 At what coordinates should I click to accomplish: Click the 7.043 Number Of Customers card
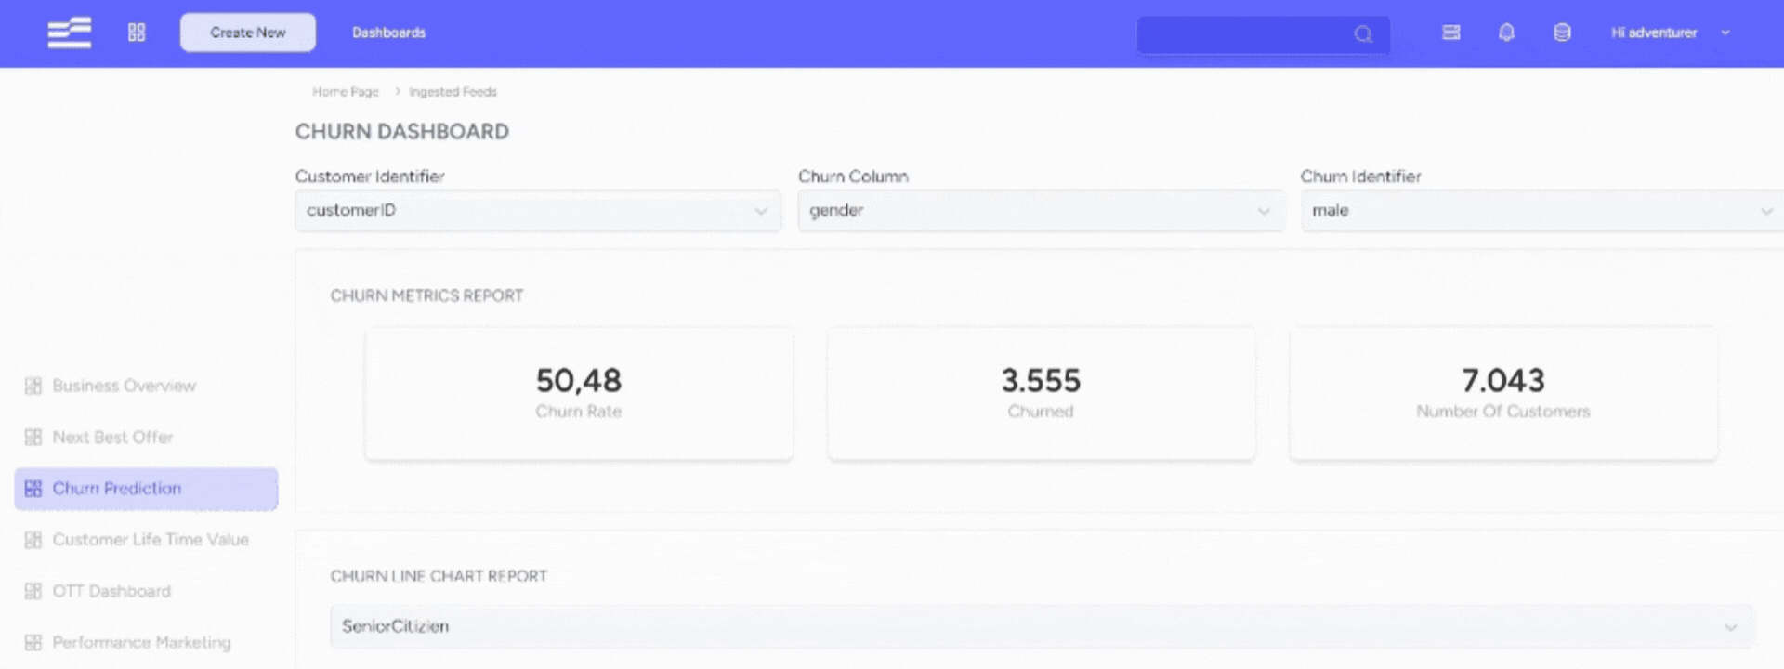[x=1503, y=394]
